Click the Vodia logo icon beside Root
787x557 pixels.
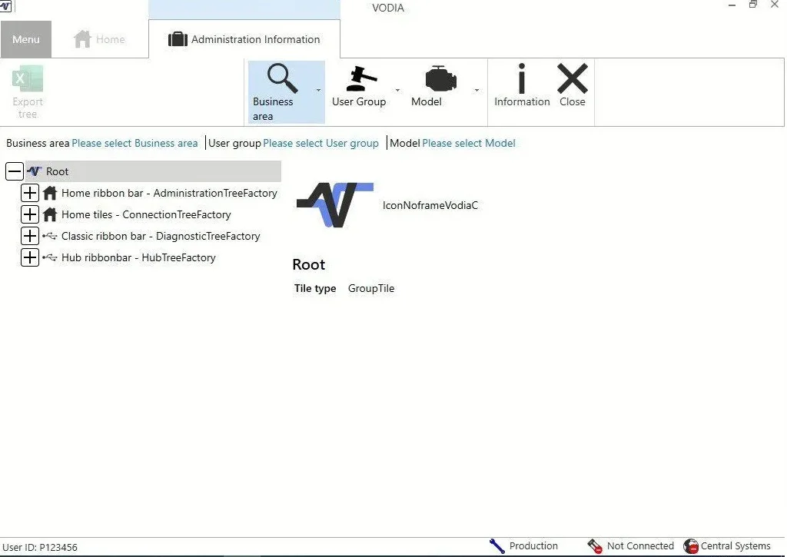coord(35,171)
